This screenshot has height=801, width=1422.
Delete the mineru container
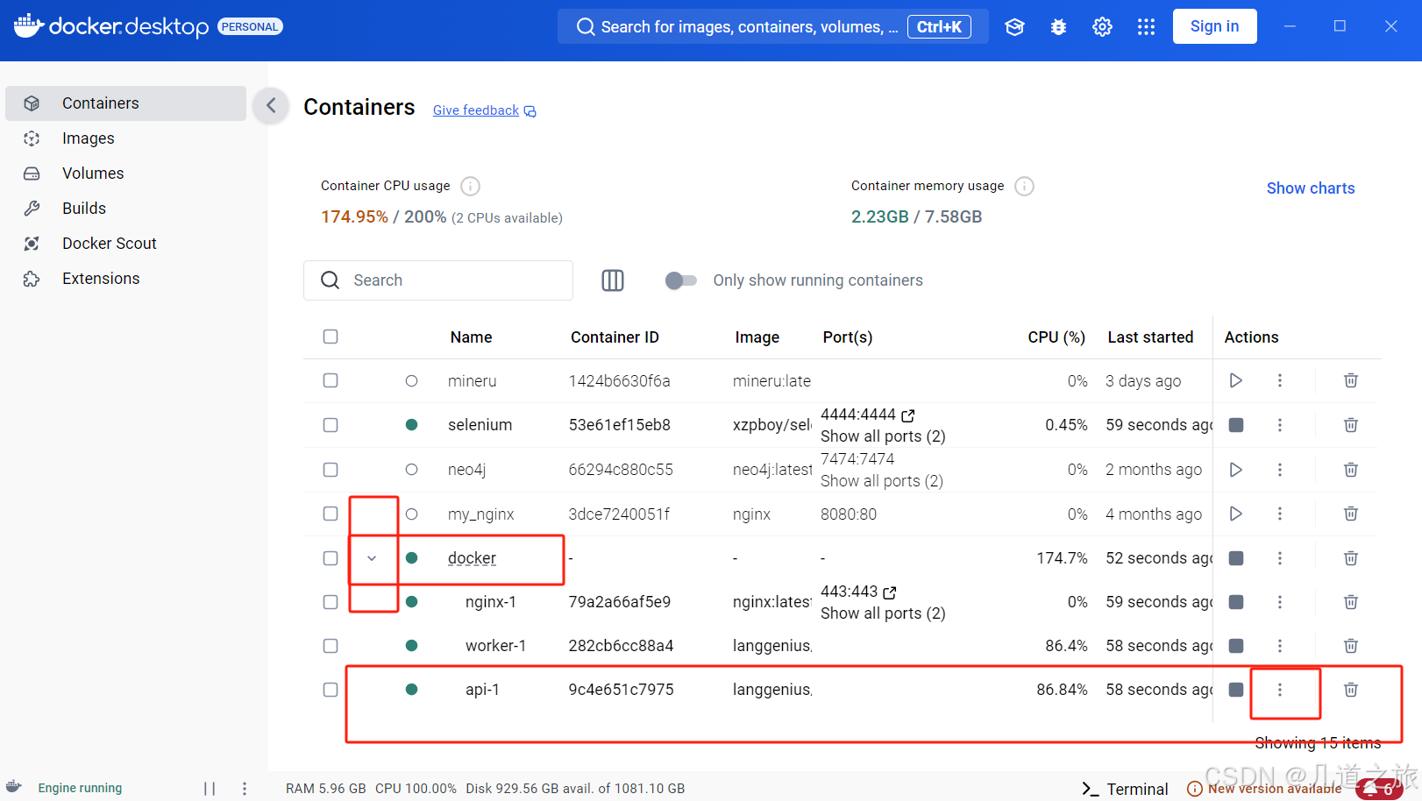[1351, 380]
